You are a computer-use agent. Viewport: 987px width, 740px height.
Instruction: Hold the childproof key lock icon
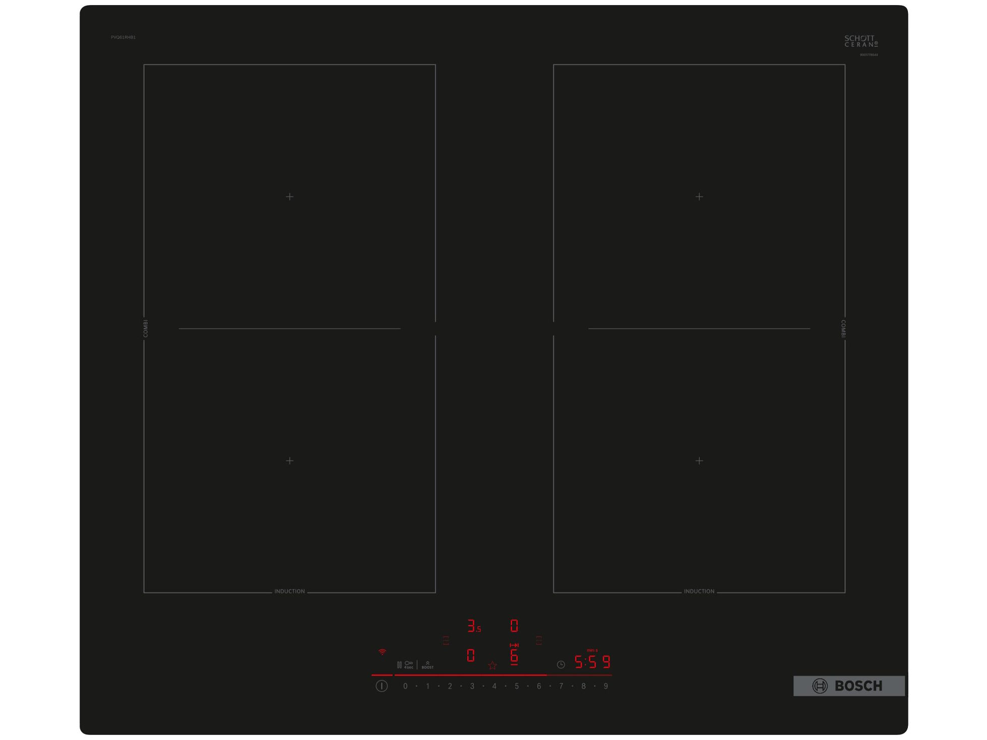tap(409, 664)
